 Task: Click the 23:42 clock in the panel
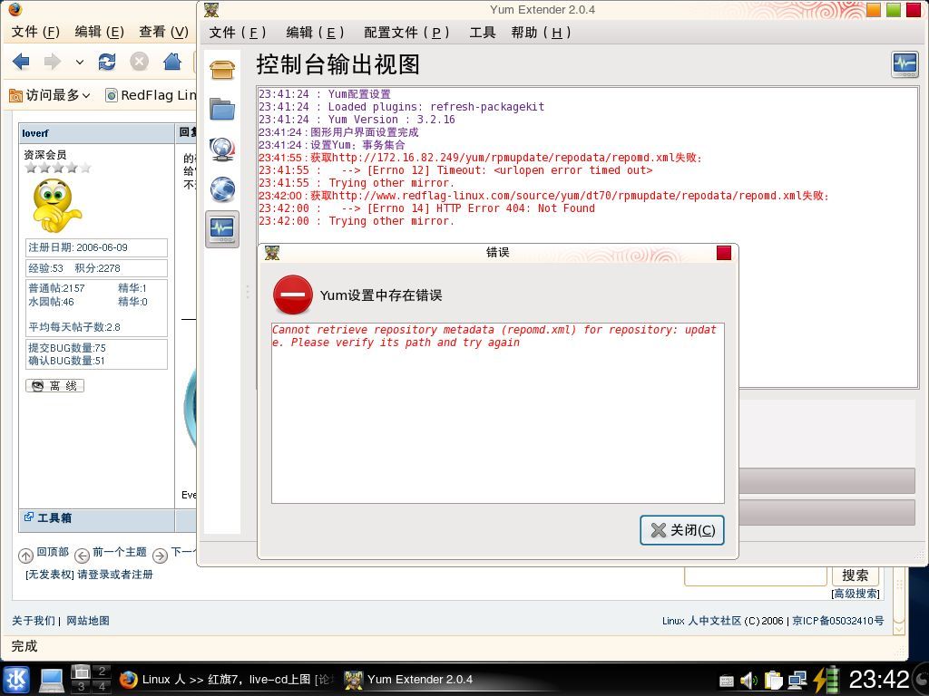point(879,680)
